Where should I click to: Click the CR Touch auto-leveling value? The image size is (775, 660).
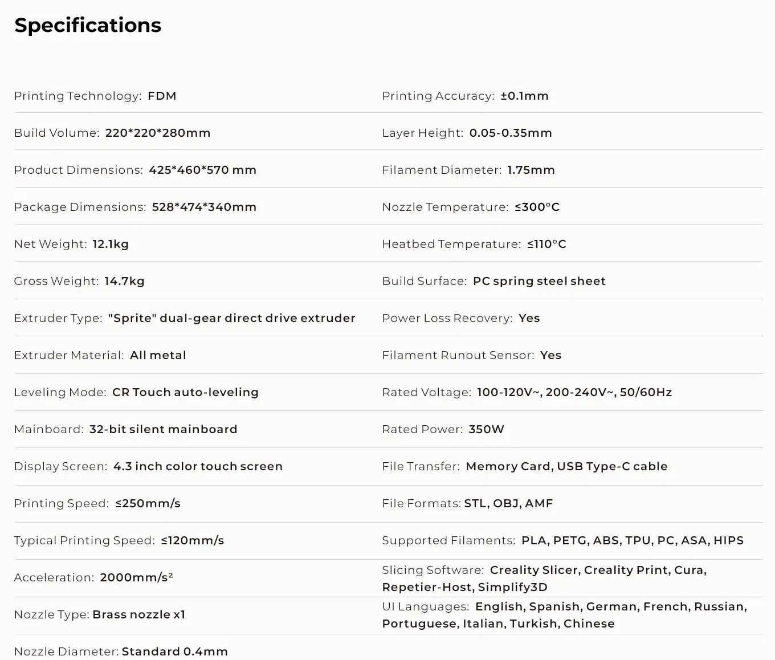185,392
